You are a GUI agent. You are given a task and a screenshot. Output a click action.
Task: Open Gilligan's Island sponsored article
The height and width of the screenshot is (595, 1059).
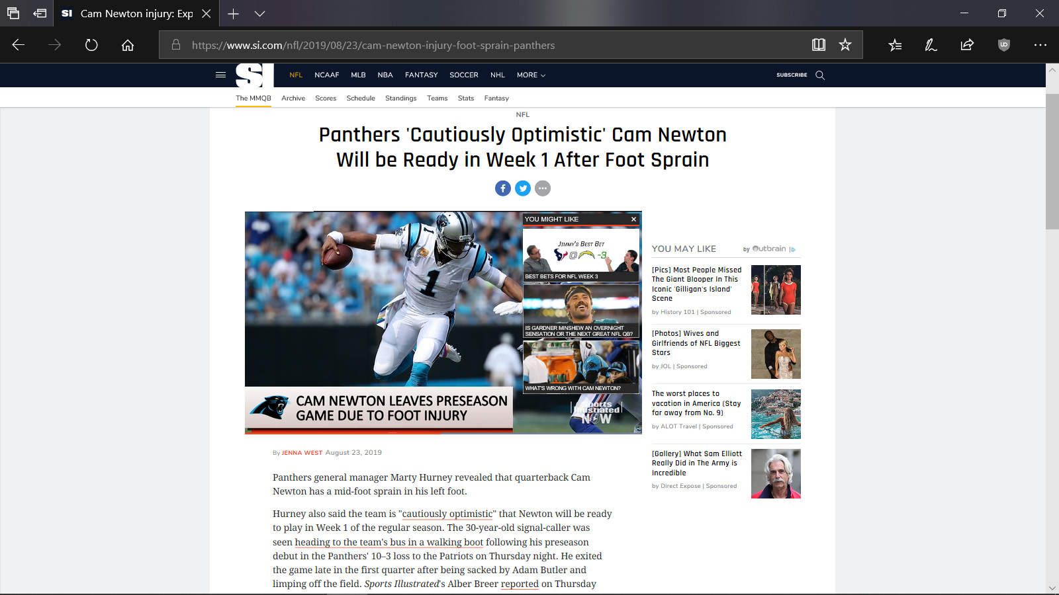click(697, 284)
